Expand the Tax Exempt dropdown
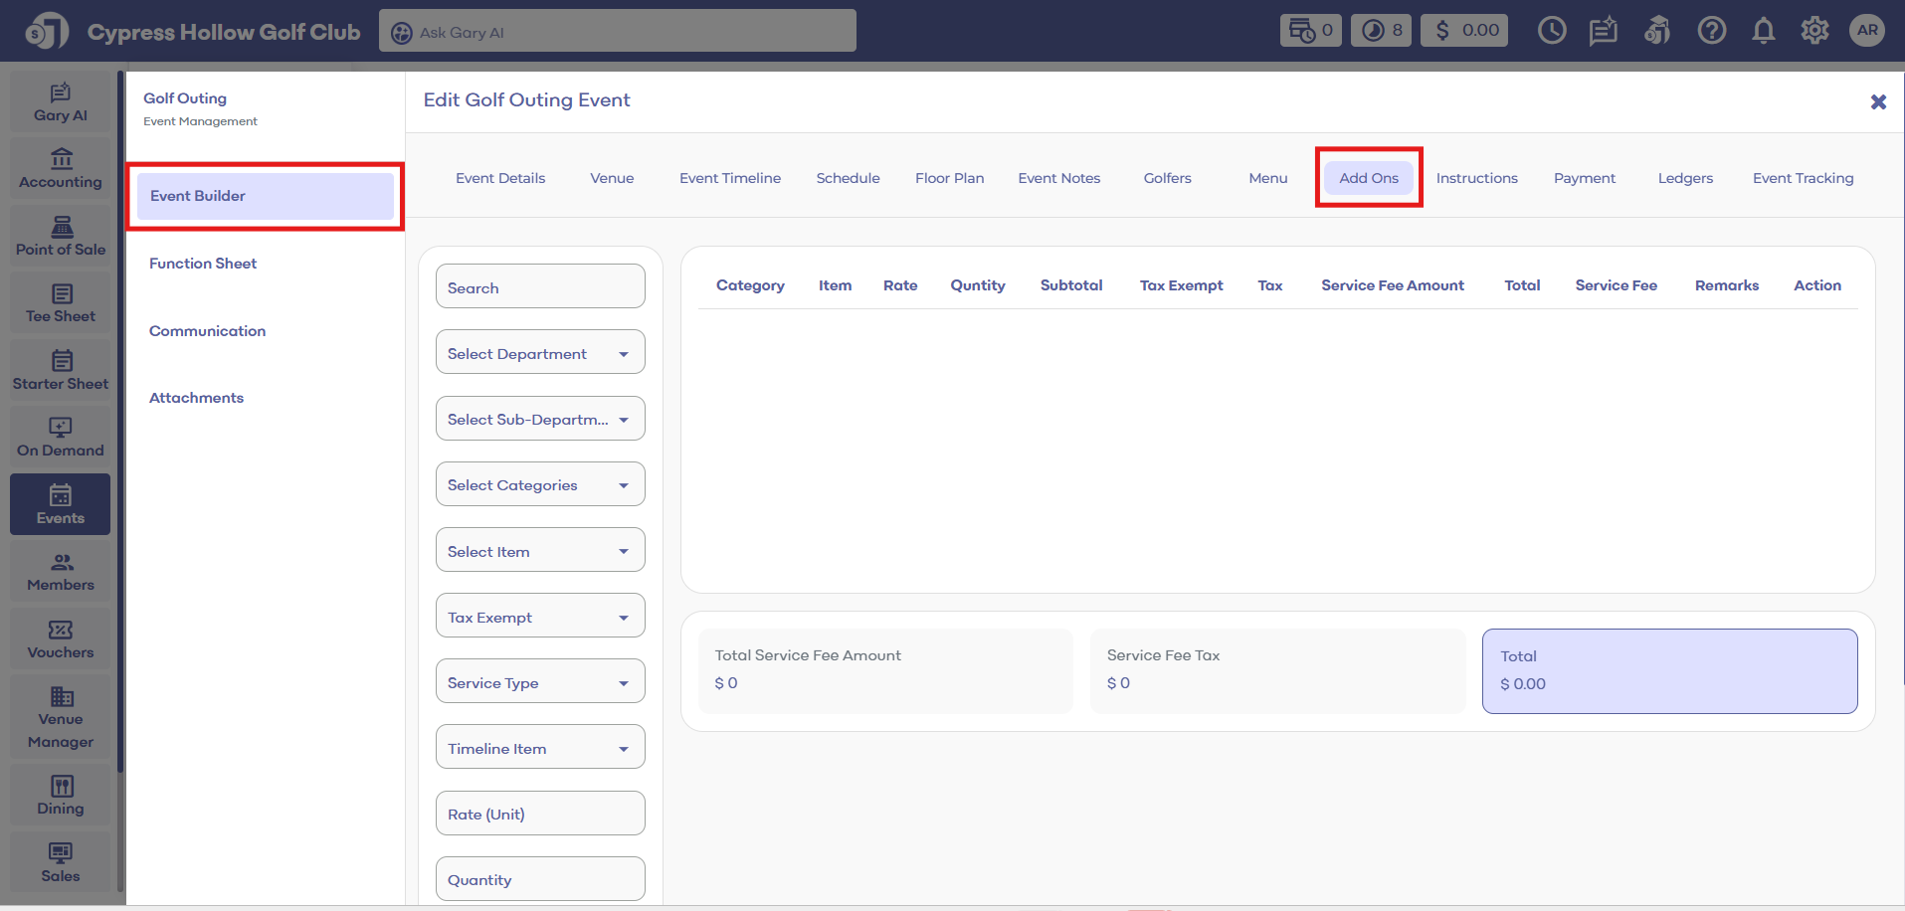Screen dimensions: 1905x911 [540, 617]
